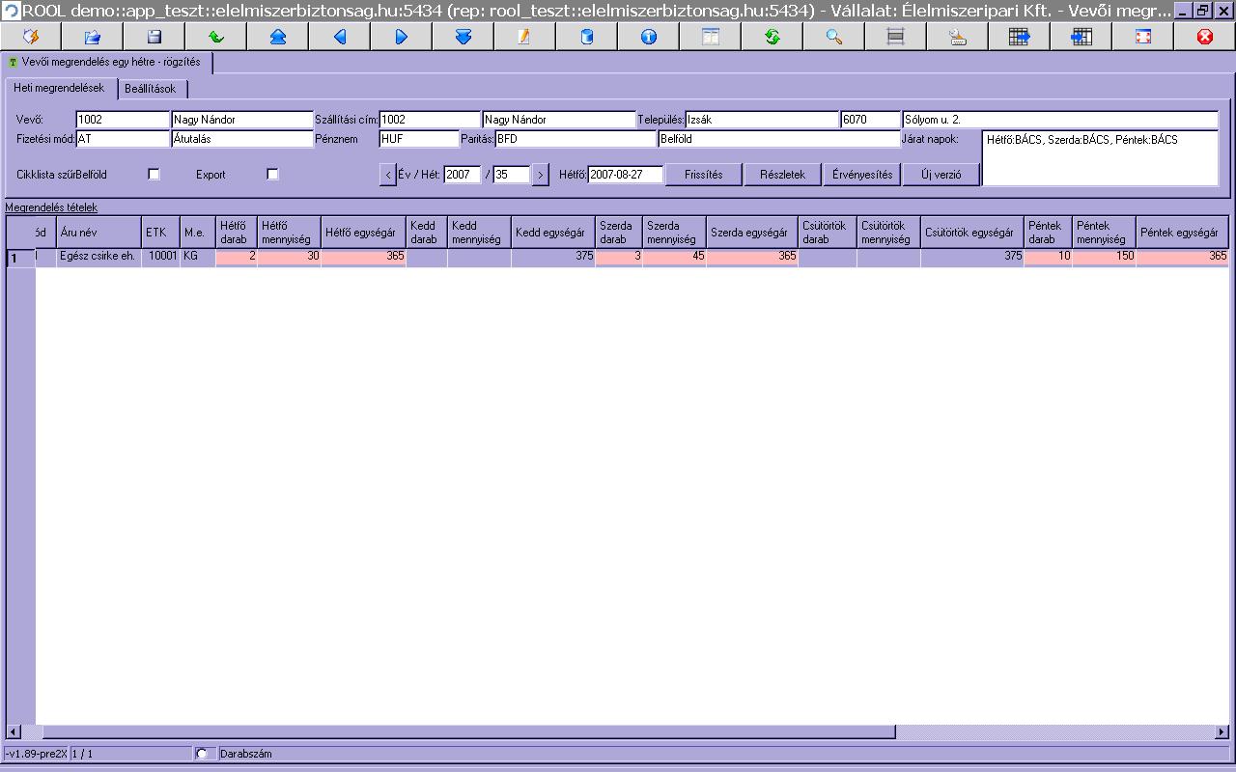1236x772 pixels.
Task: Toggle the Cikklista szűrBelföld checkbox
Action: pos(154,175)
